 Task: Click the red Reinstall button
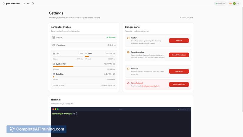tap(179, 72)
